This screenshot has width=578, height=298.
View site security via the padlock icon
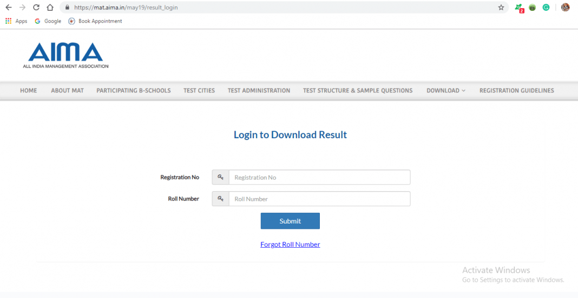(x=67, y=8)
